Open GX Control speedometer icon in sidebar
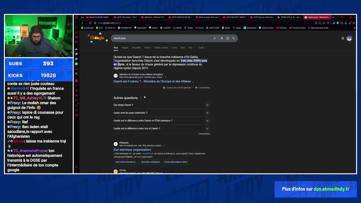 point(76,27)
